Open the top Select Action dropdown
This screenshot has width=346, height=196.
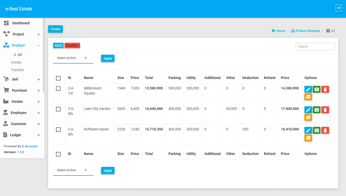click(73, 58)
